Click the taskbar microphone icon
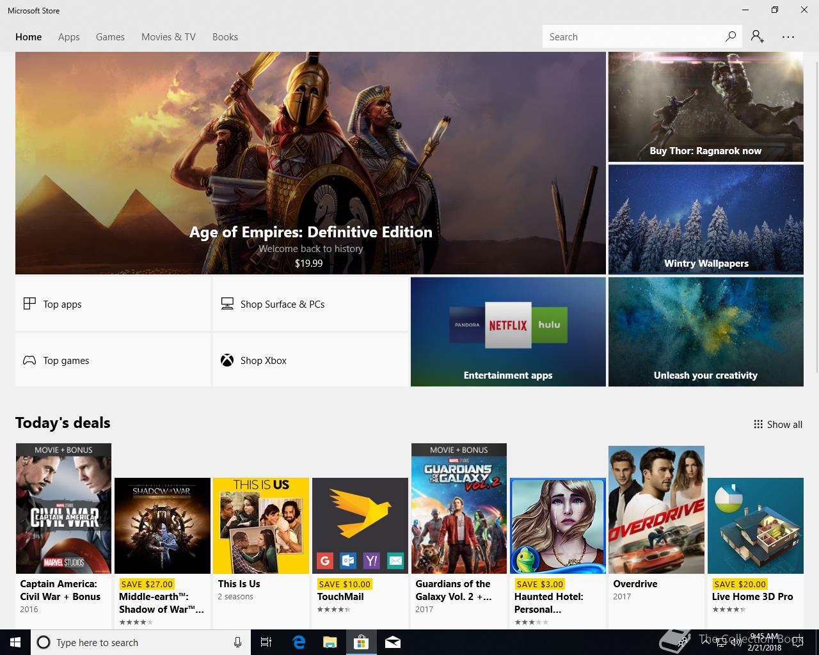This screenshot has width=819, height=655. 237,642
